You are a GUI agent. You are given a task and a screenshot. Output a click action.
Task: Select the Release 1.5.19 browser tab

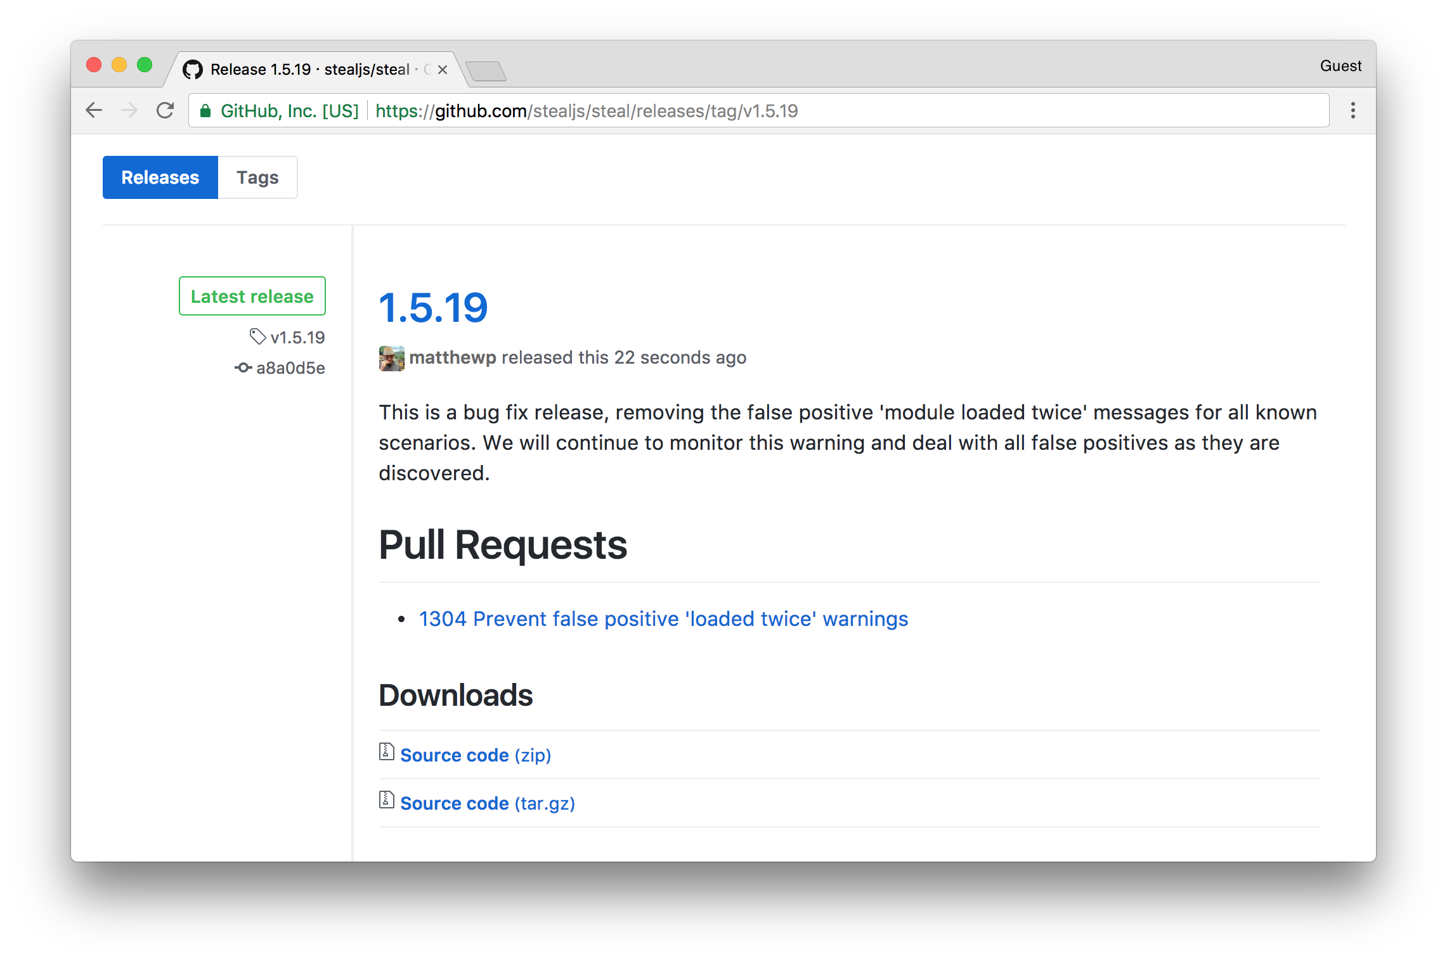pos(315,70)
